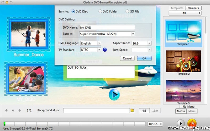Open the DVD Language dropdown
The image size is (210, 131).
(91, 43)
